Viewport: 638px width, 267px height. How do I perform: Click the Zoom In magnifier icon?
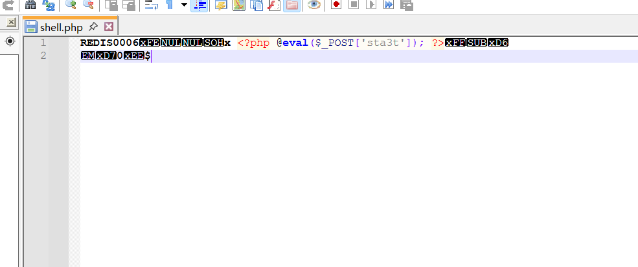pyautogui.click(x=71, y=5)
